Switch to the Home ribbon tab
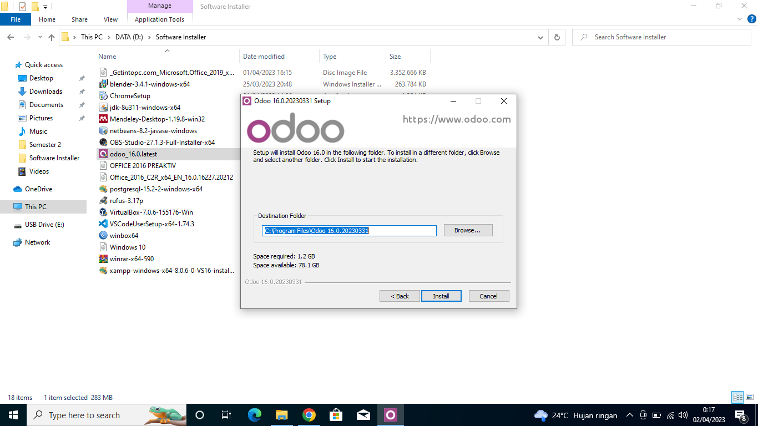This screenshot has height=426, width=758. coord(47,19)
